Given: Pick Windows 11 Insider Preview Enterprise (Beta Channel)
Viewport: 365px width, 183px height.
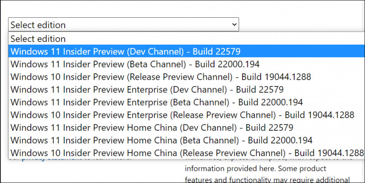Looking at the screenshot, I should [x=187, y=102].
